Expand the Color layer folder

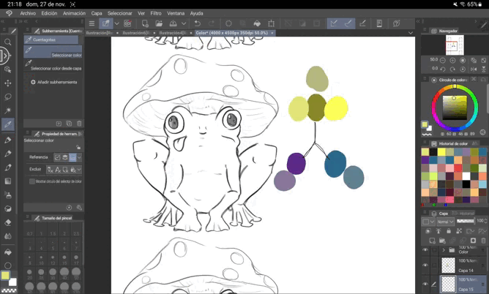[444, 250]
